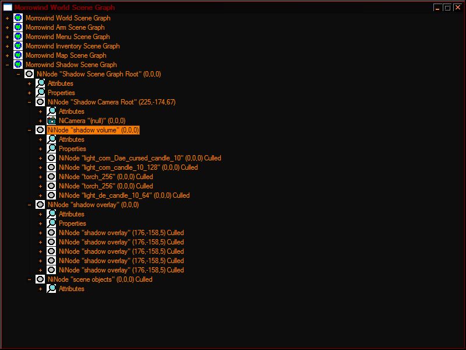Screen dimensions: 466x350
Task: Click the node icon of highlighted shadow volume
Action: (40, 130)
